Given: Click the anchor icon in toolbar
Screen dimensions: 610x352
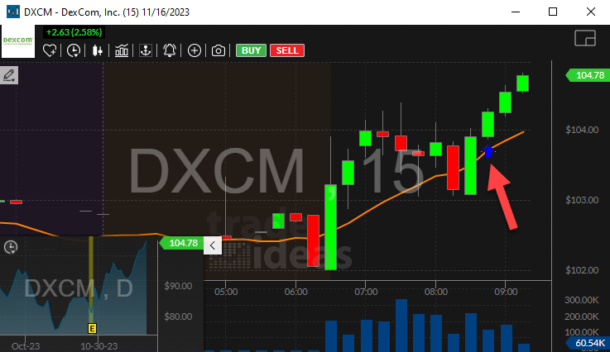Looking at the screenshot, I should [146, 50].
